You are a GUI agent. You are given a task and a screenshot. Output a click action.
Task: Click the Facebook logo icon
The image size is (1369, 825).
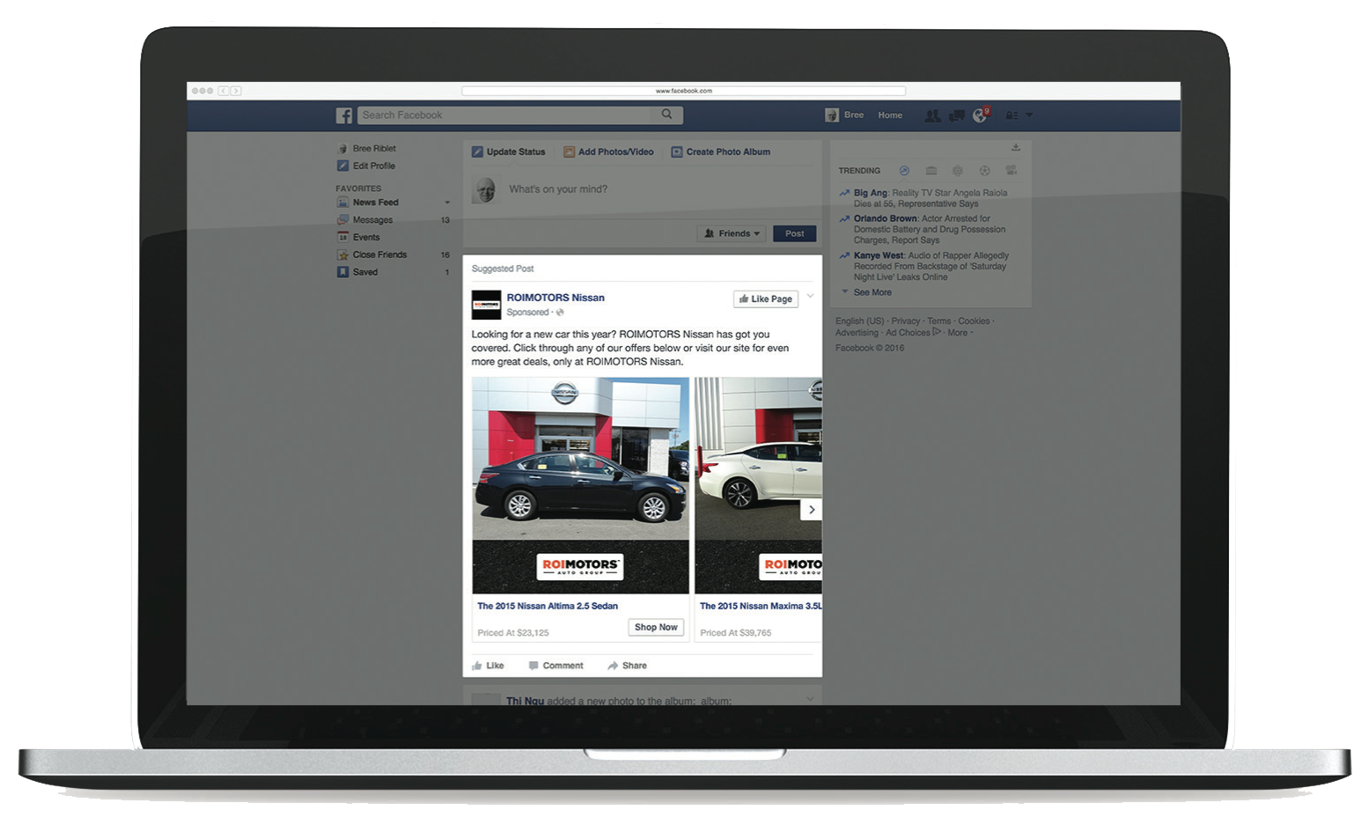coord(344,115)
